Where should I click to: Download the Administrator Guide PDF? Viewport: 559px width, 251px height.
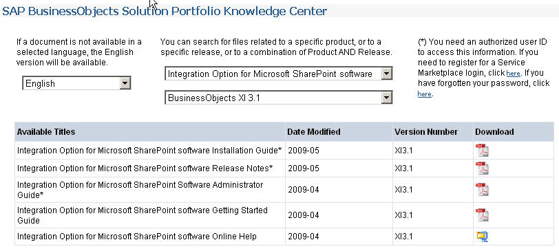(x=483, y=190)
